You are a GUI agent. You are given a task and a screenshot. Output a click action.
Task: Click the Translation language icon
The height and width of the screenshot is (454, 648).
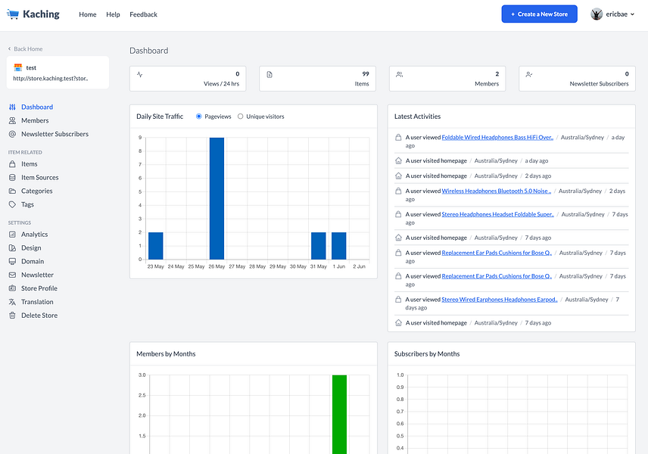(x=12, y=302)
